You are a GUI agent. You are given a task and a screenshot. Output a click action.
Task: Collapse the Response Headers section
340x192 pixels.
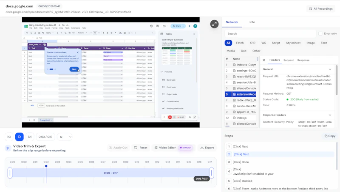click(330, 115)
